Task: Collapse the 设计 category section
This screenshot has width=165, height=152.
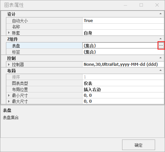Action: coord(160,14)
